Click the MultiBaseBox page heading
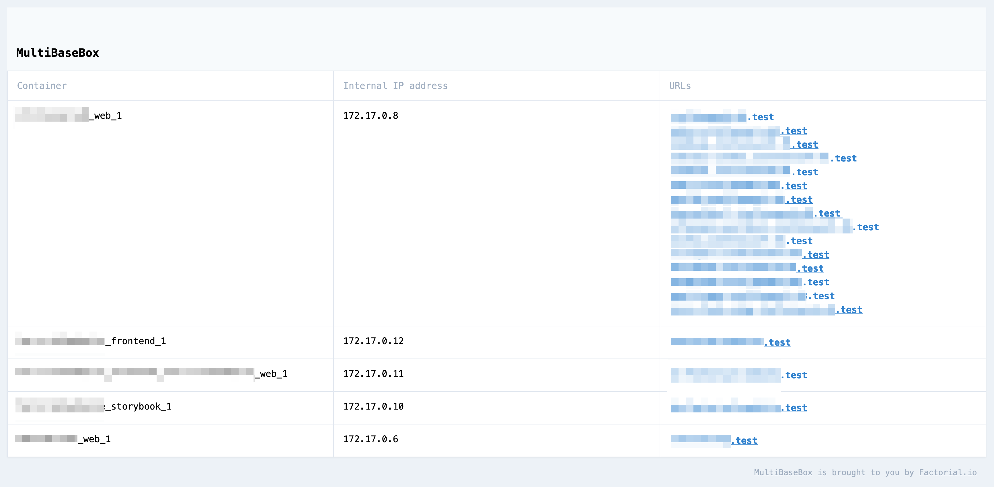This screenshot has height=487, width=994. [x=57, y=53]
